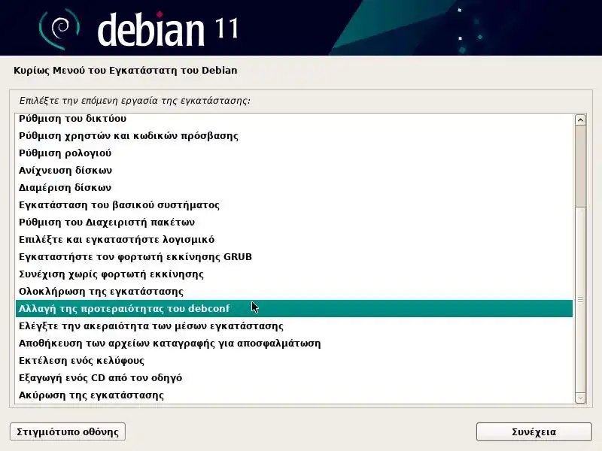Choose 'Αποθήκευση των αρχείων καταγραφής για αποσφαλμάτωση'
Screen dimensions: 602x451
294,343
